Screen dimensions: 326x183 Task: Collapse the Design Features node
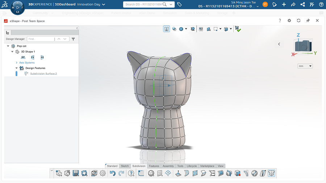click(x=17, y=68)
